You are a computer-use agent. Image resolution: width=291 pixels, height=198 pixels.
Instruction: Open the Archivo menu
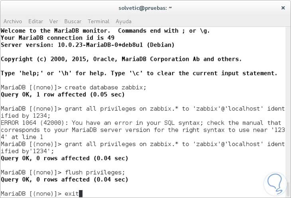click(x=13, y=21)
